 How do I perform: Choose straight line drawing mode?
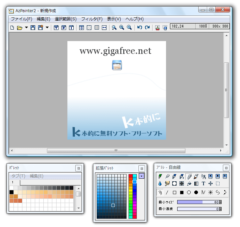point(167,193)
